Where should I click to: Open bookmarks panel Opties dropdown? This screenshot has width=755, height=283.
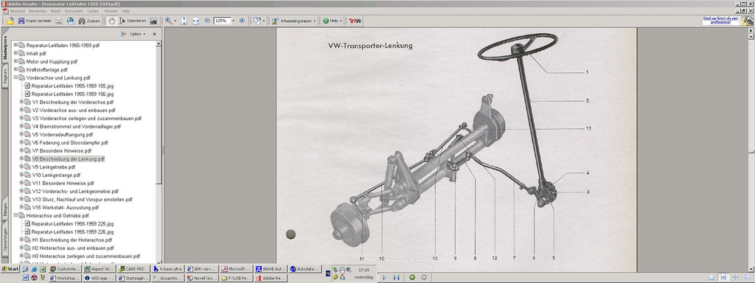point(137,34)
